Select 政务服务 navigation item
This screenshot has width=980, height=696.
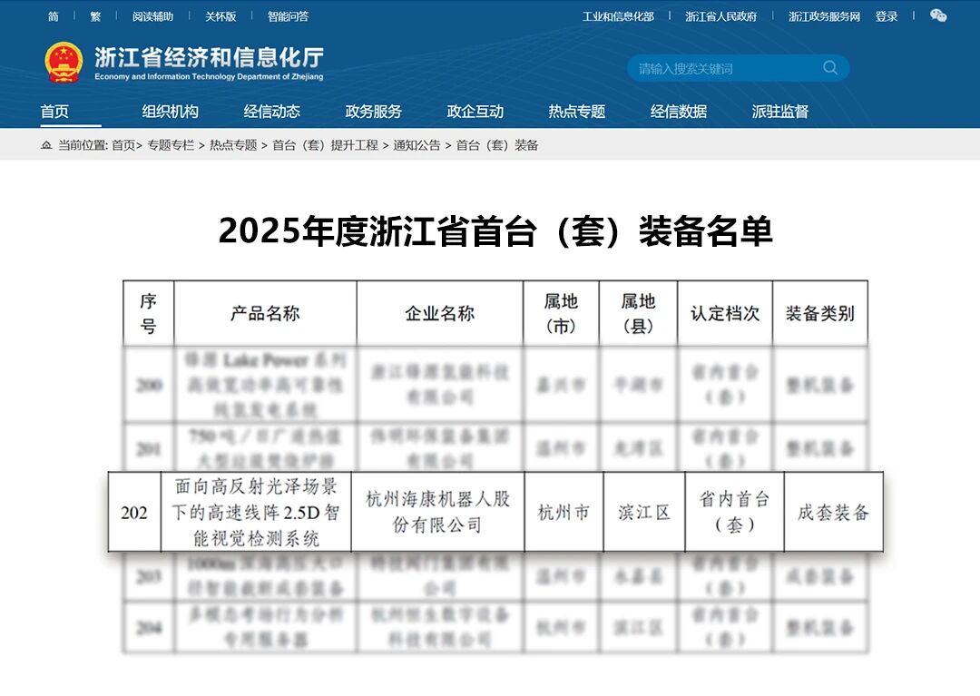click(x=373, y=112)
